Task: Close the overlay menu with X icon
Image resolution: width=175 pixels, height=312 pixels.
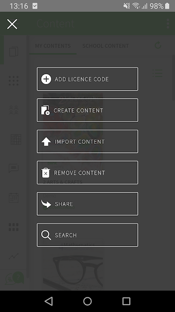Action: click(12, 24)
